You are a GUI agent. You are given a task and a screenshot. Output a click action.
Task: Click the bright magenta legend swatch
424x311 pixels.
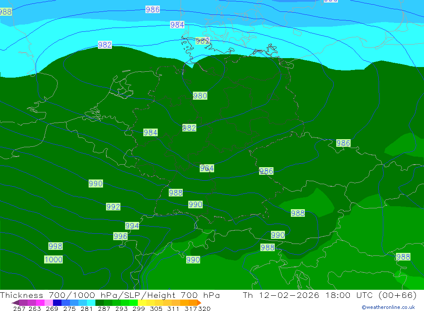[40, 303]
